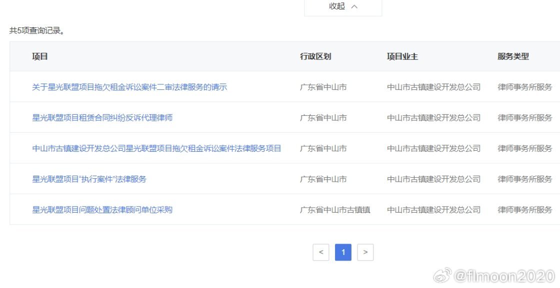Click owner cell in 反诉代理律师 row
The width and height of the screenshot is (560, 288).
click(x=433, y=118)
